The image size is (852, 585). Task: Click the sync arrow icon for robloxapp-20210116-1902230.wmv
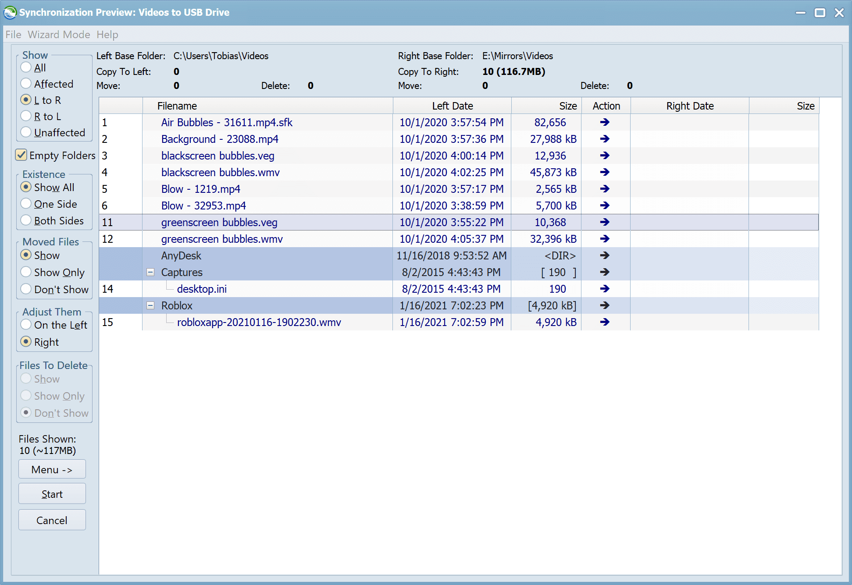(x=604, y=322)
